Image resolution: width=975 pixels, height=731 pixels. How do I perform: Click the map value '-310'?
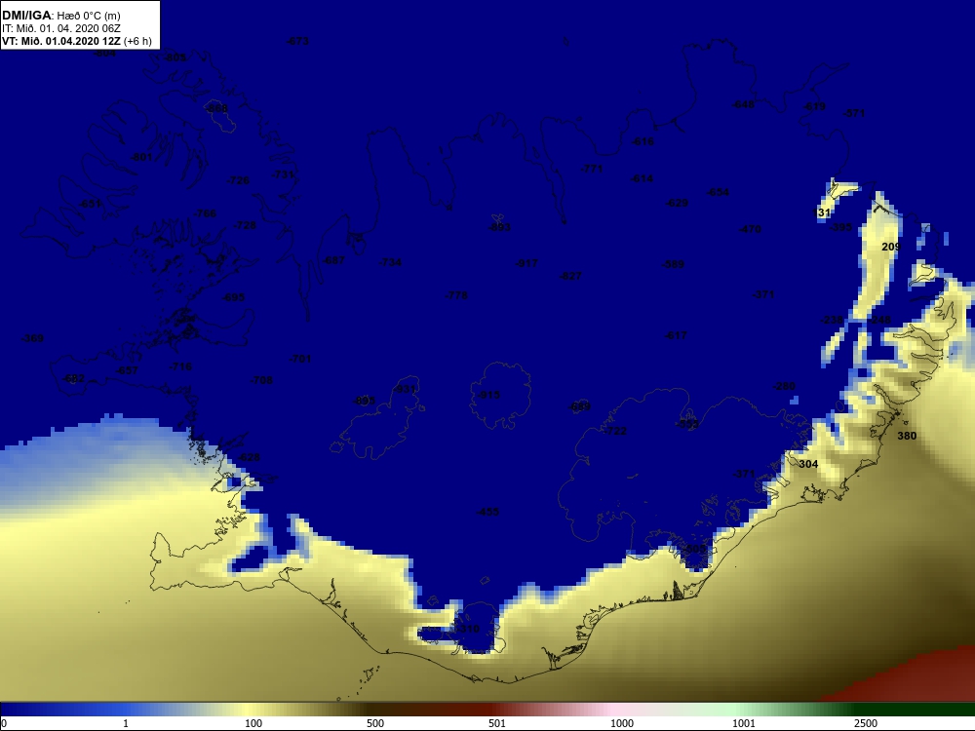[x=468, y=629]
